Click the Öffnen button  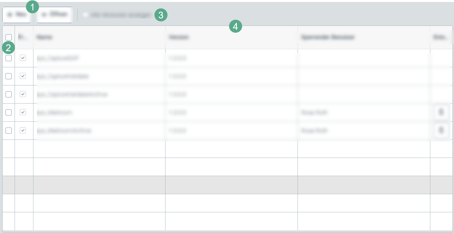tap(55, 15)
